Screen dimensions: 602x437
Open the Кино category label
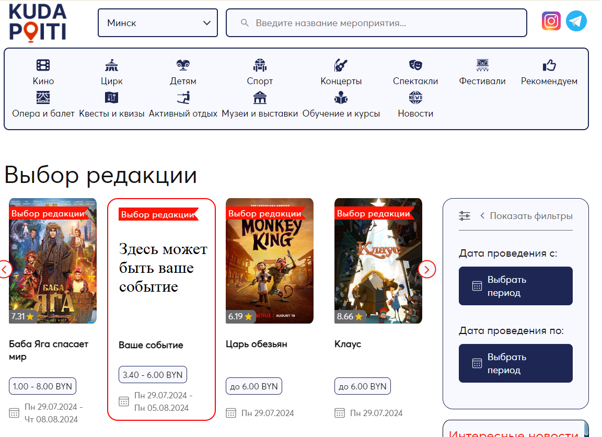43,81
